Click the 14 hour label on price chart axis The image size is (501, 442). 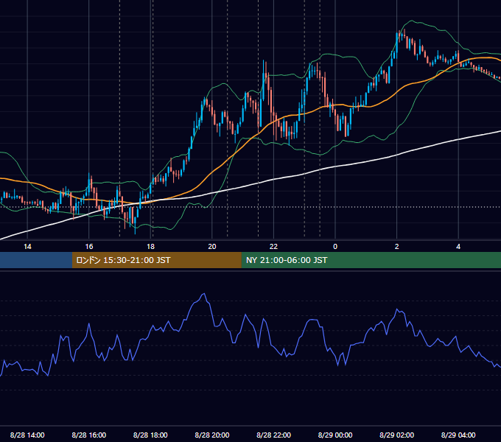coord(27,247)
